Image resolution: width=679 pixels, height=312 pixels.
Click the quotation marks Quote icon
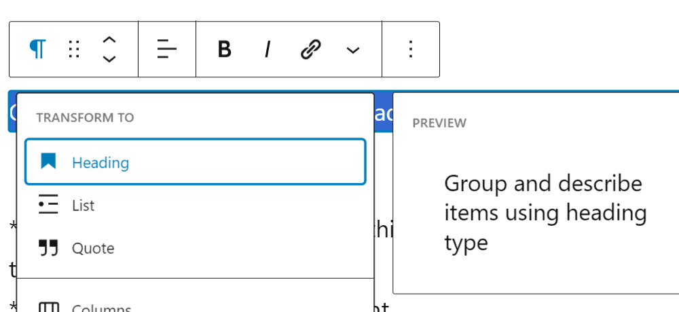click(48, 248)
